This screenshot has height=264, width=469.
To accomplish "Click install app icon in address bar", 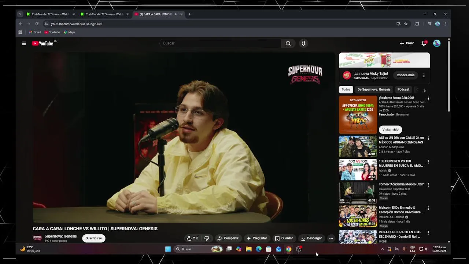I will tap(398, 24).
